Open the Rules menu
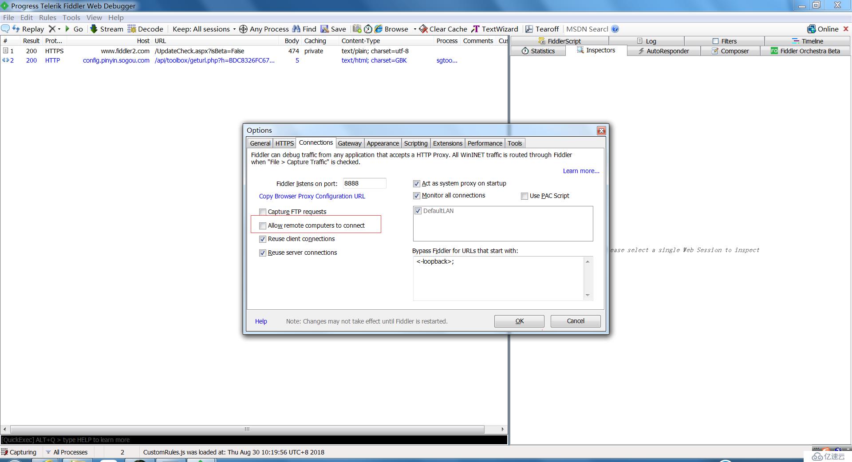The width and height of the screenshot is (852, 462). coord(47,17)
